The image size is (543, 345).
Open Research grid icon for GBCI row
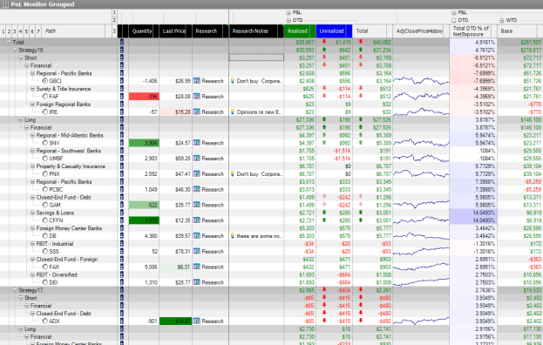click(x=196, y=81)
